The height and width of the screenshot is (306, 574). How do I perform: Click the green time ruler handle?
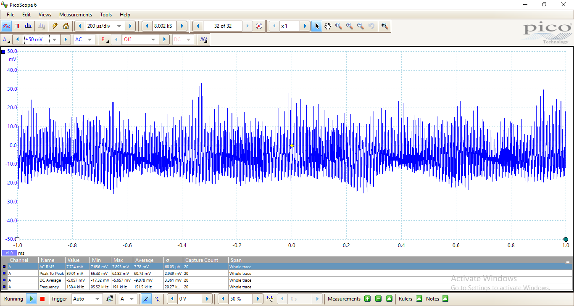pos(566,239)
